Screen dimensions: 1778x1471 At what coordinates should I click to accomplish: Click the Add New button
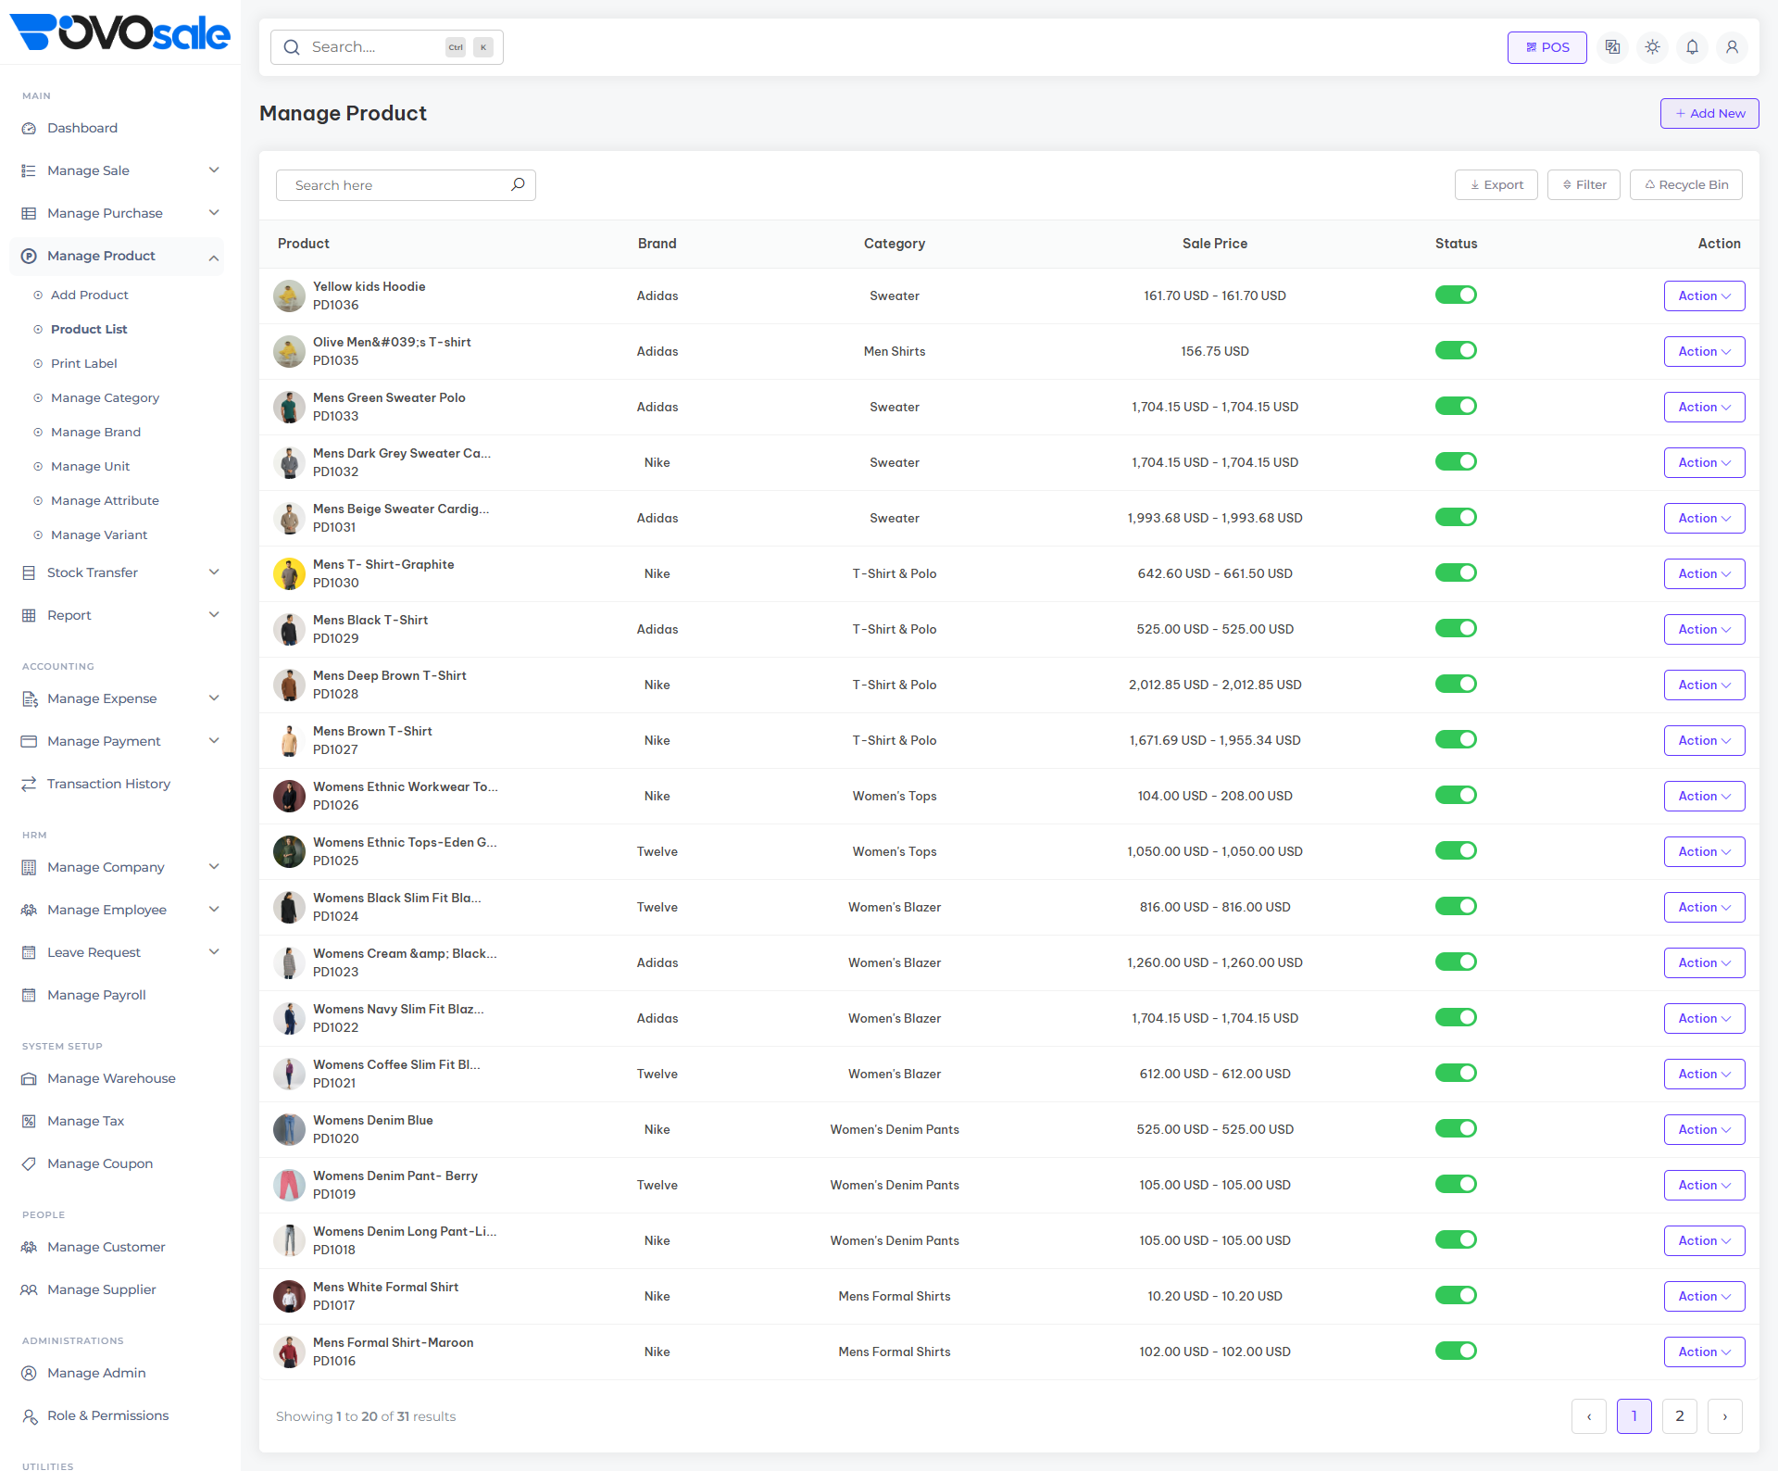pos(1709,113)
